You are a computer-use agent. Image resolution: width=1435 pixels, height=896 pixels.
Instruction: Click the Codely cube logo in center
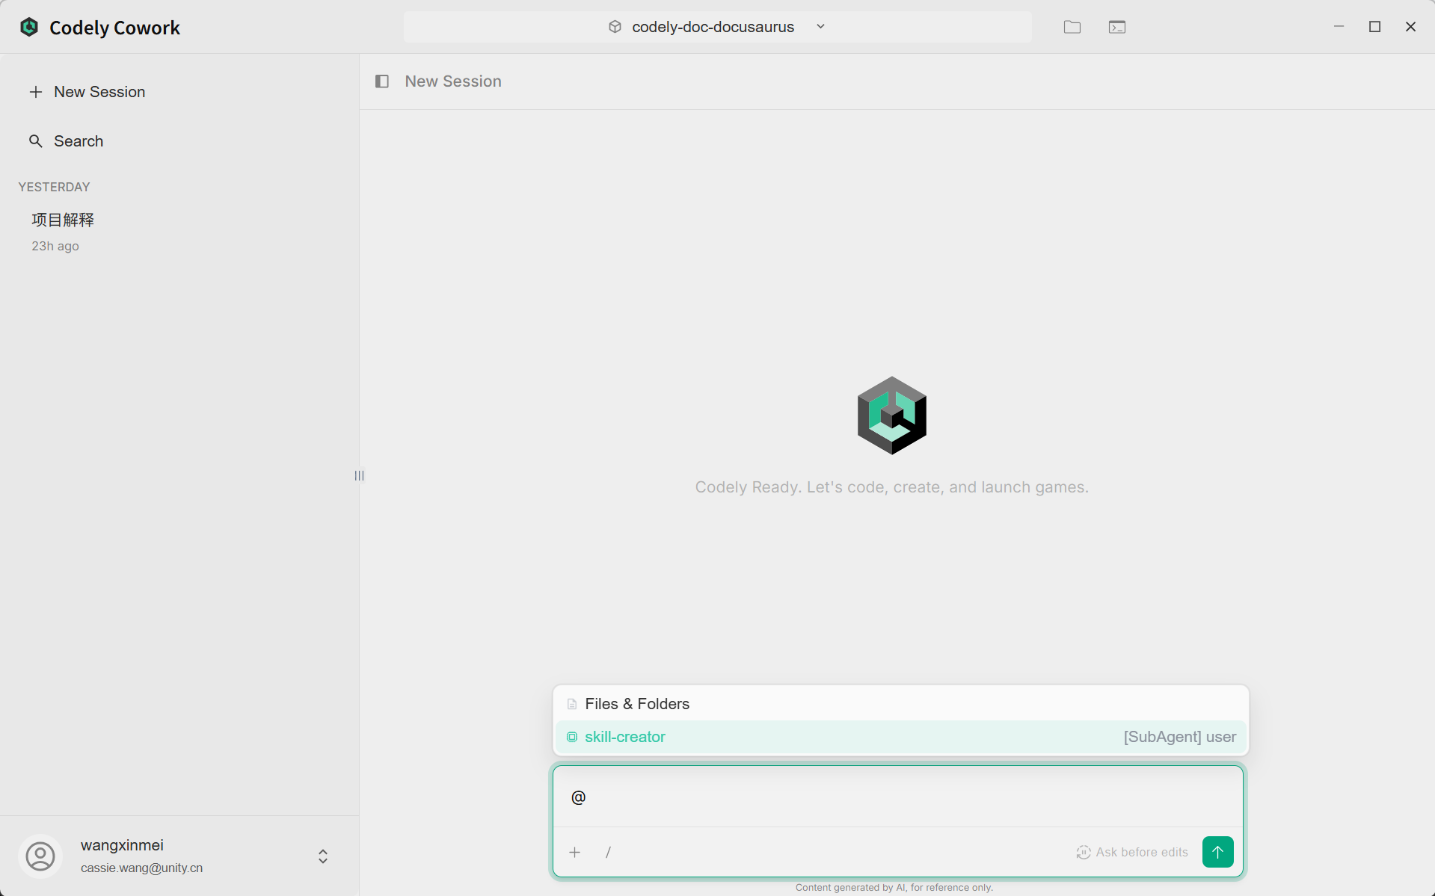tap(891, 415)
